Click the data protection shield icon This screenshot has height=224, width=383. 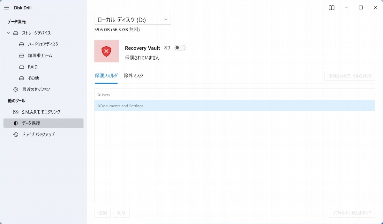pyautogui.click(x=16, y=123)
